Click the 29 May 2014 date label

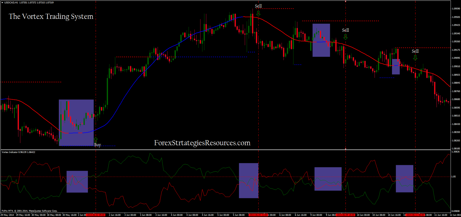(7, 215)
